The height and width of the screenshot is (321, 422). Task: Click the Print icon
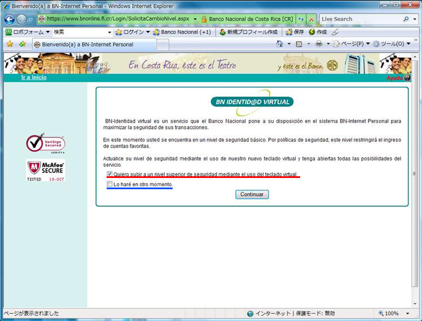(x=319, y=44)
